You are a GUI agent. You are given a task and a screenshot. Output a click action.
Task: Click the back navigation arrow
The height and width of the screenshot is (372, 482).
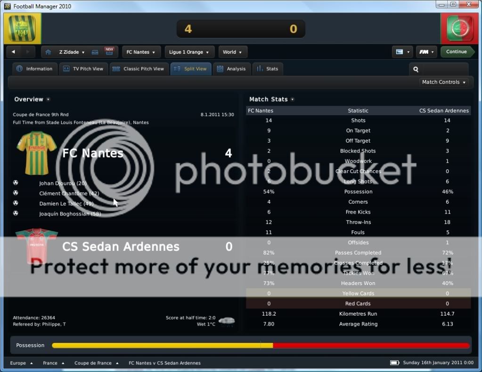coord(14,52)
